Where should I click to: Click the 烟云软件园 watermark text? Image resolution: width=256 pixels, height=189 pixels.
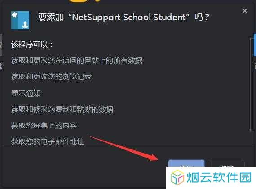219,177
